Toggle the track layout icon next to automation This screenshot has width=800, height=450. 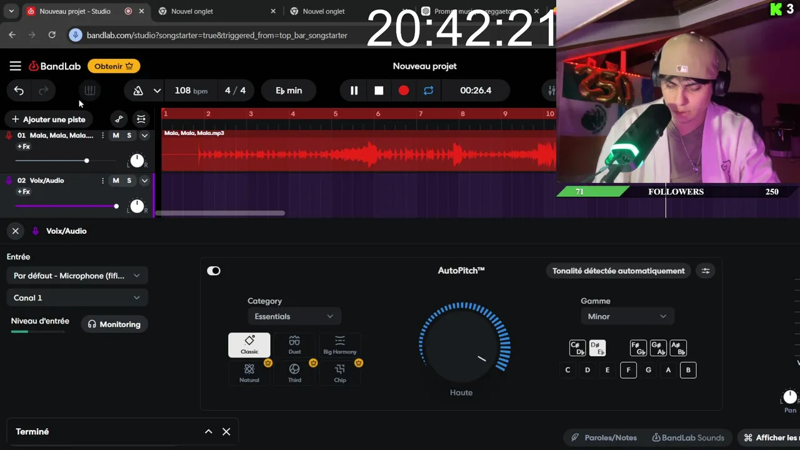[x=141, y=119]
